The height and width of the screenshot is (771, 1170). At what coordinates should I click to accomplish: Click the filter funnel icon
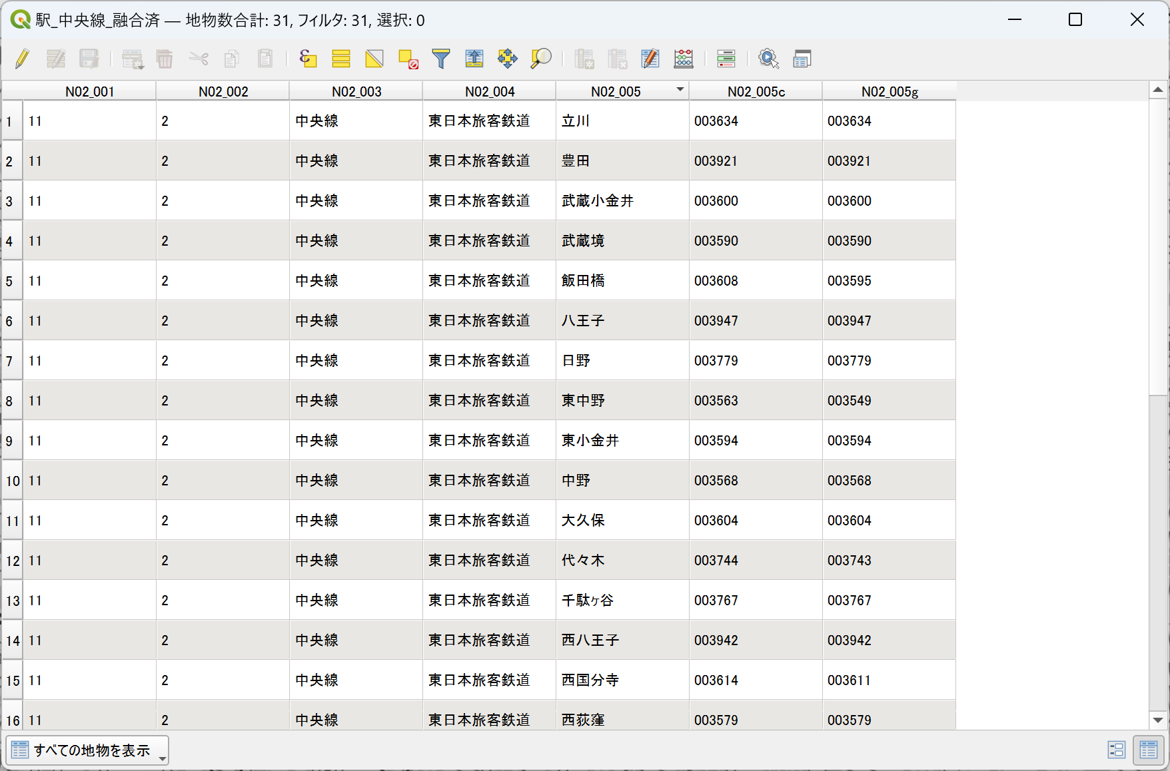[x=441, y=59]
